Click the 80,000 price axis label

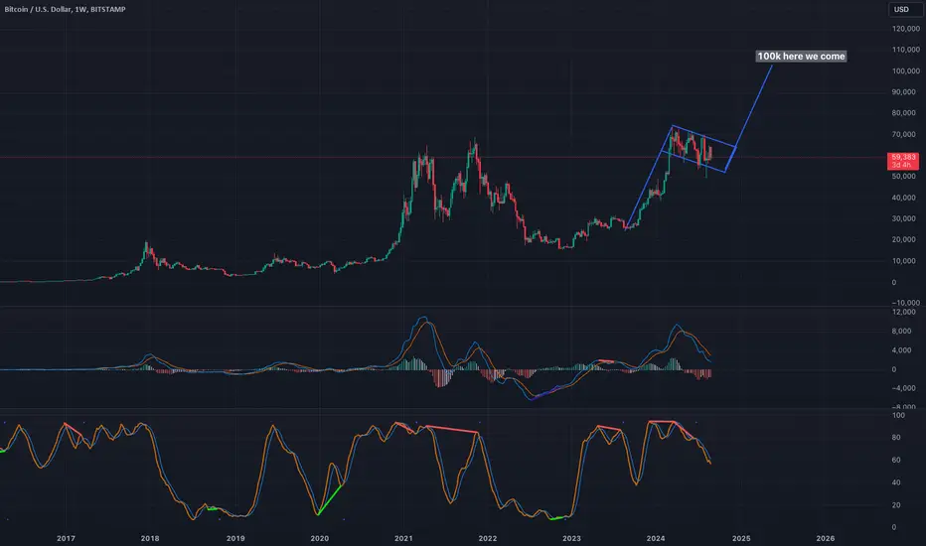pos(904,113)
